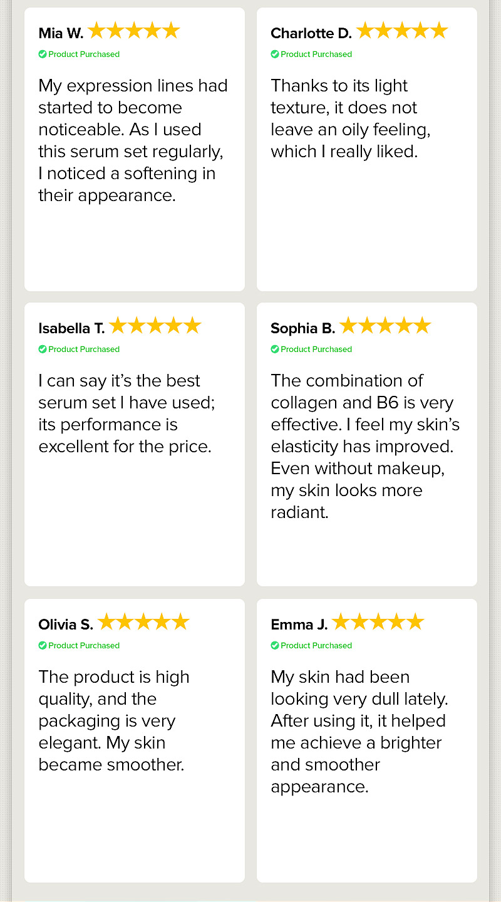
Task: Click the verified check icon under Sophia B.
Action: coord(275,350)
